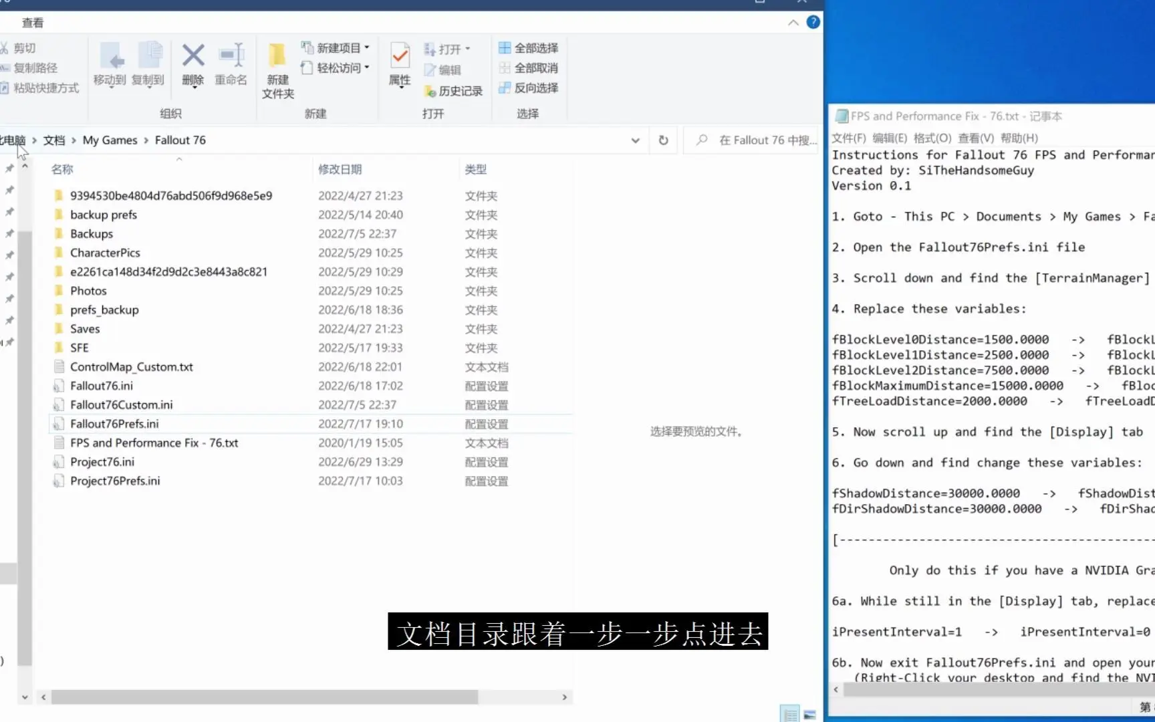This screenshot has height=722, width=1155.
Task: Open the New item (新建项目) dropdown
Action: 335,48
